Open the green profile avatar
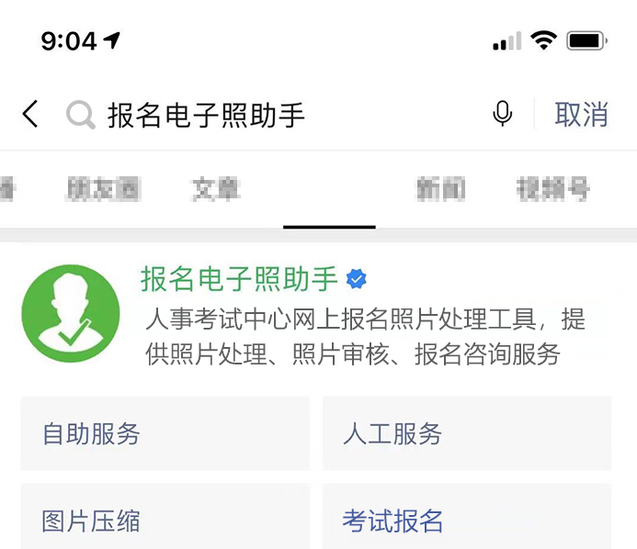Screen dimensions: 637x549 pyautogui.click(x=71, y=314)
